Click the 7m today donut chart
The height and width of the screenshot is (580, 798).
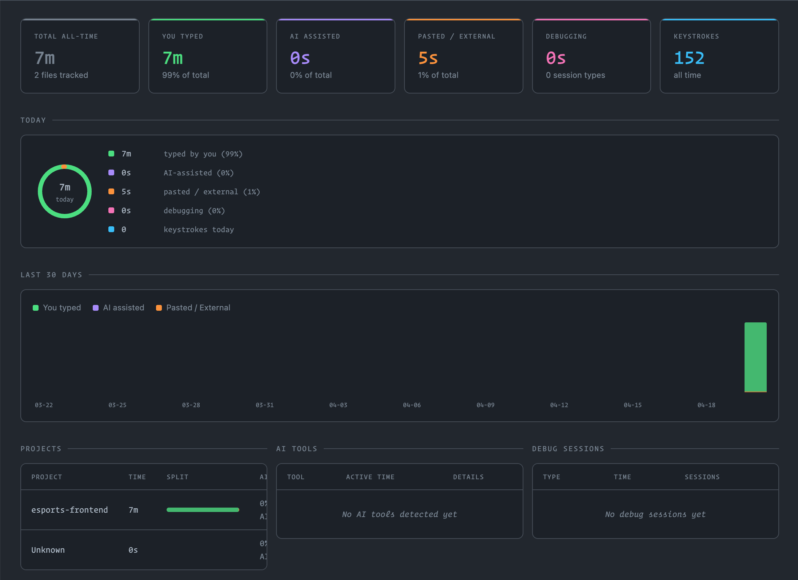point(65,191)
